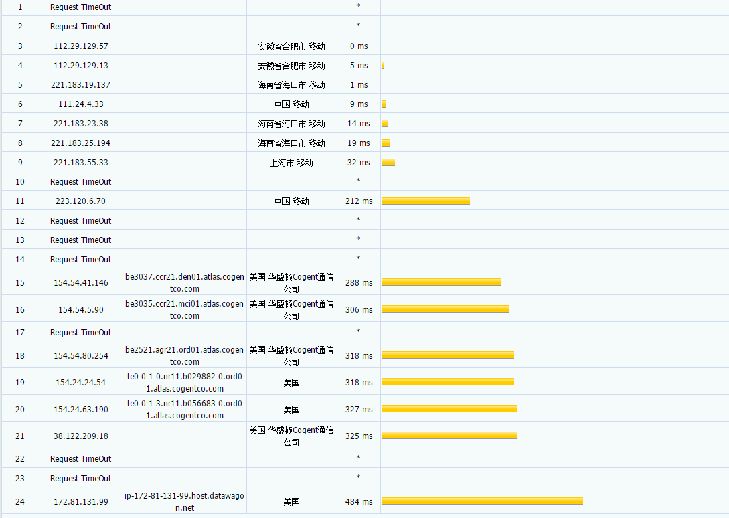Click hop number 7
Screen dimensions: 729x518
[20, 124]
